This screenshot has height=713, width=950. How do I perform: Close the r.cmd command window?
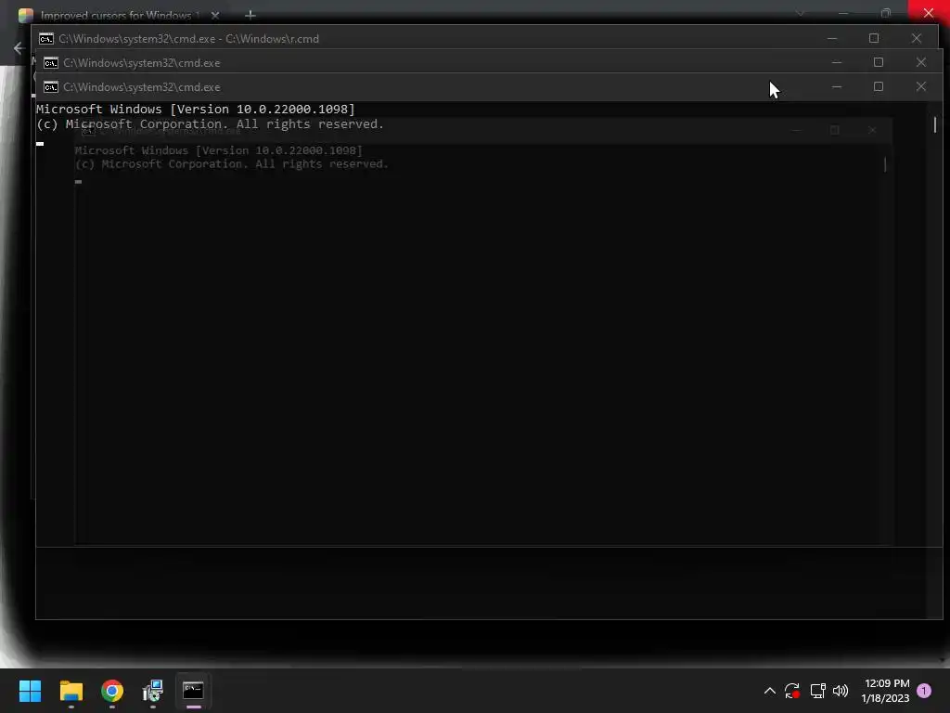(x=916, y=38)
